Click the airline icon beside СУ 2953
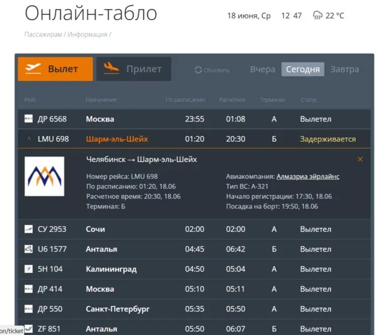384x335 pixels. pos(29,230)
